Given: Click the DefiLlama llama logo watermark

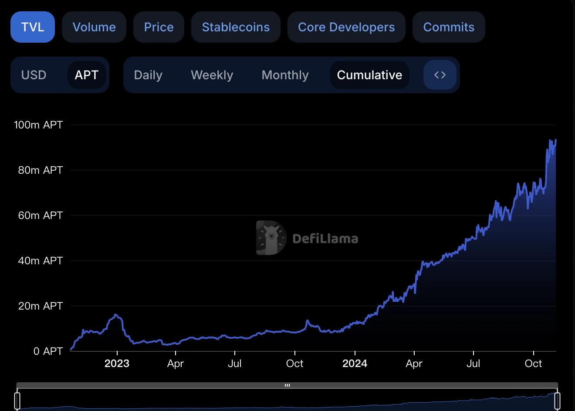Looking at the screenshot, I should 271,238.
